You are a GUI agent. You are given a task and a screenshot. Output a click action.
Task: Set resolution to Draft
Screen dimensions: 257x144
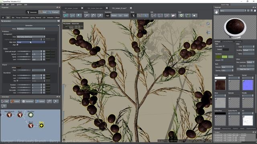(x=126, y=16)
